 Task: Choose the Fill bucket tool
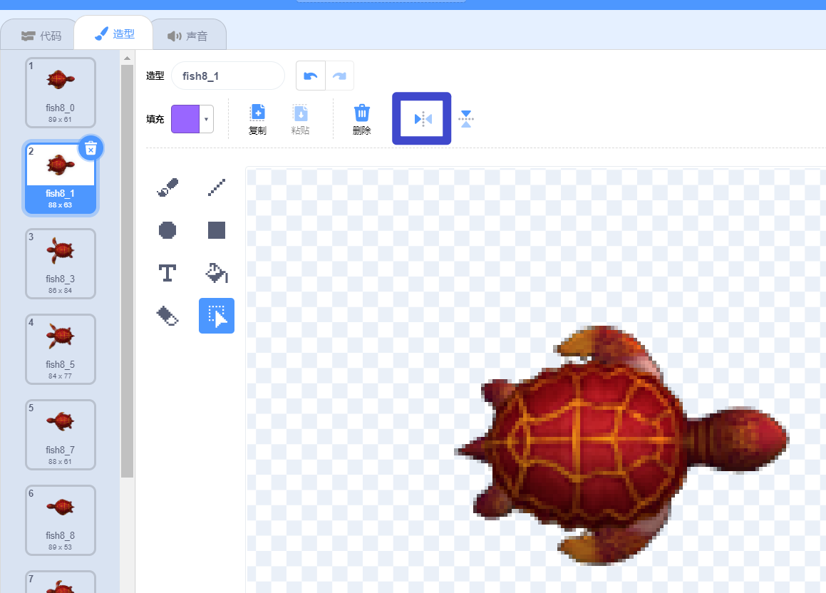[x=217, y=272]
